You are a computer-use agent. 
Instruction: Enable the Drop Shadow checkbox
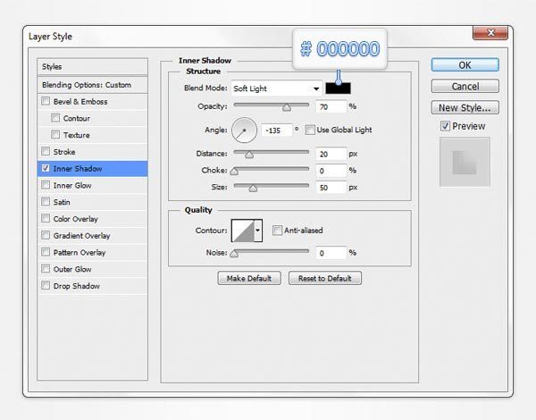click(46, 285)
